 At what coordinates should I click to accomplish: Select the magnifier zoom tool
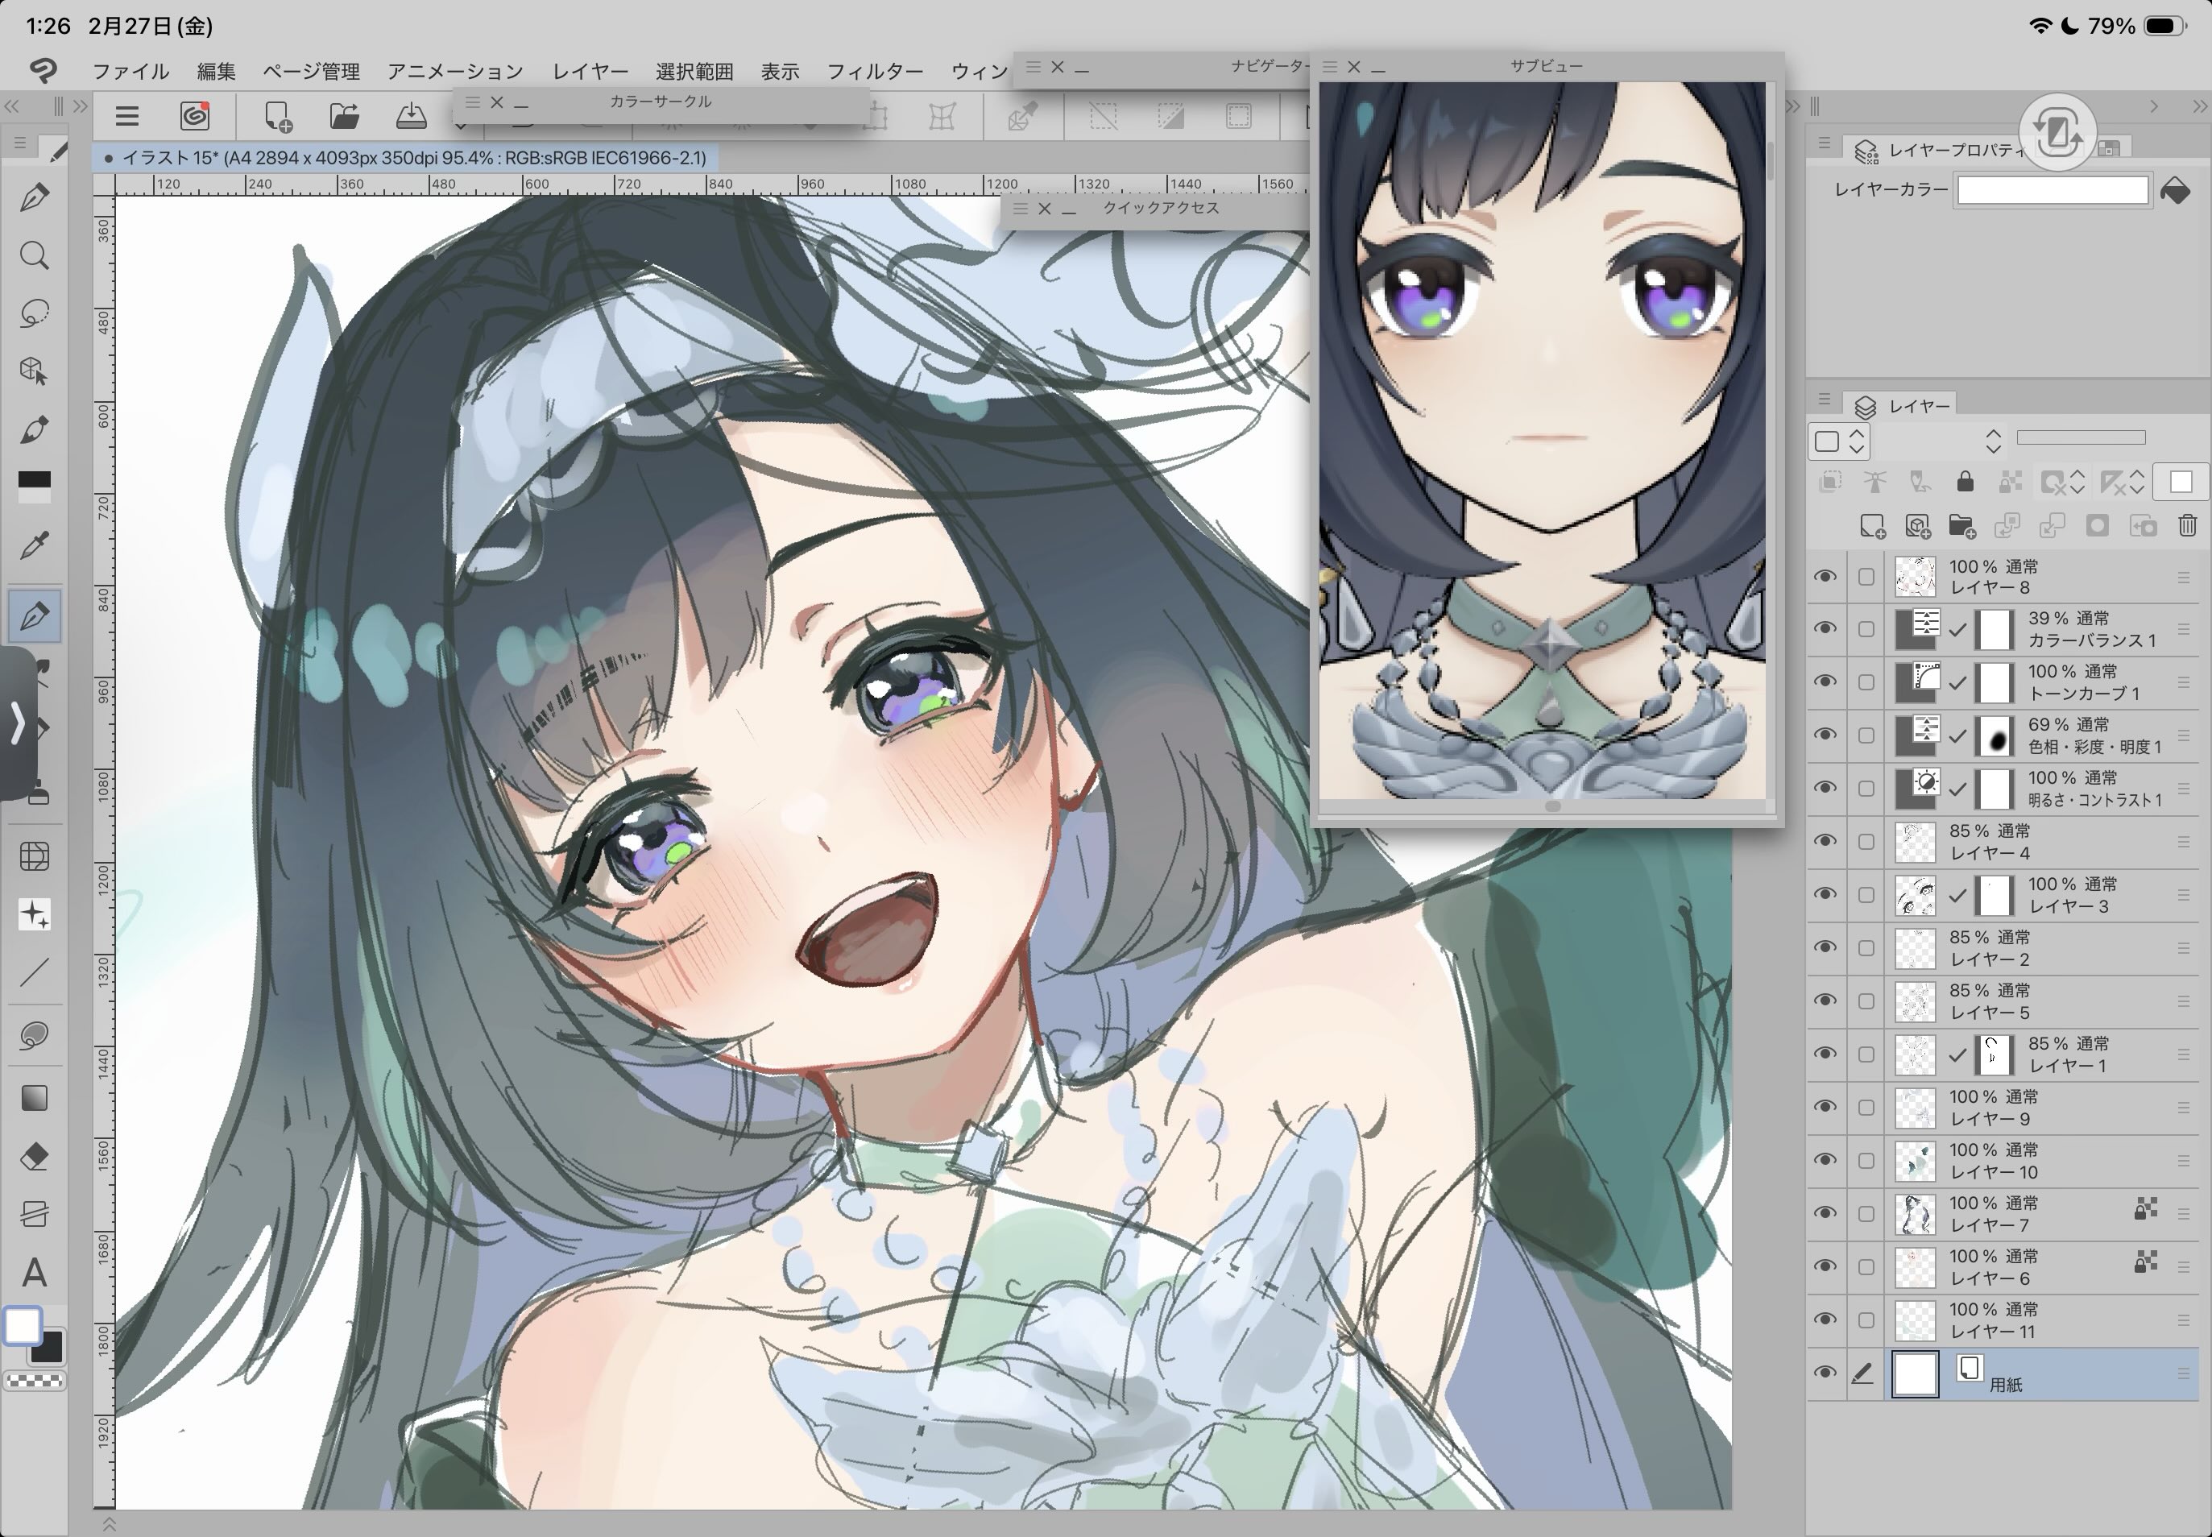click(35, 256)
